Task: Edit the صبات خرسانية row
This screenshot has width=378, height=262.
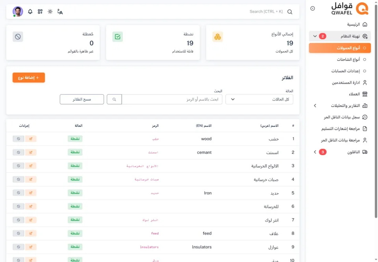Action: tap(31, 179)
